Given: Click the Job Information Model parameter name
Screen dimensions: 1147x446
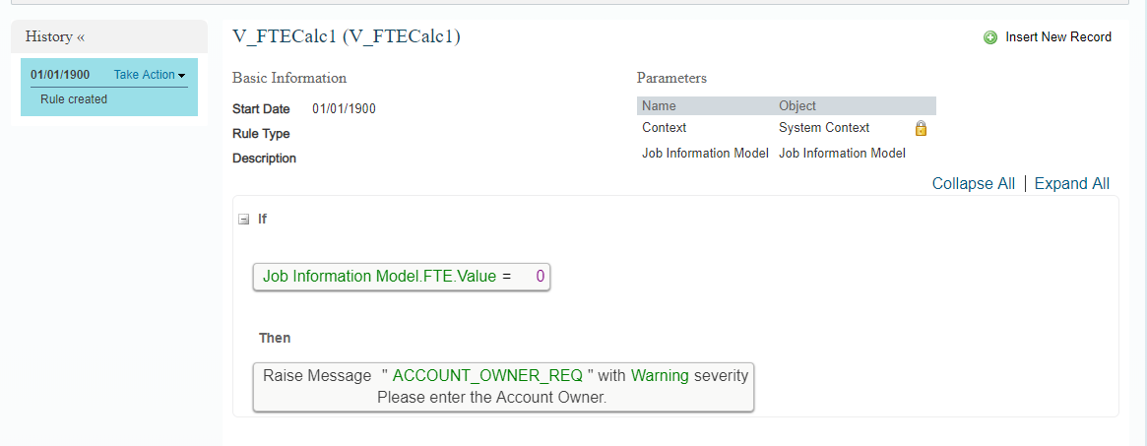Looking at the screenshot, I should click(x=705, y=154).
